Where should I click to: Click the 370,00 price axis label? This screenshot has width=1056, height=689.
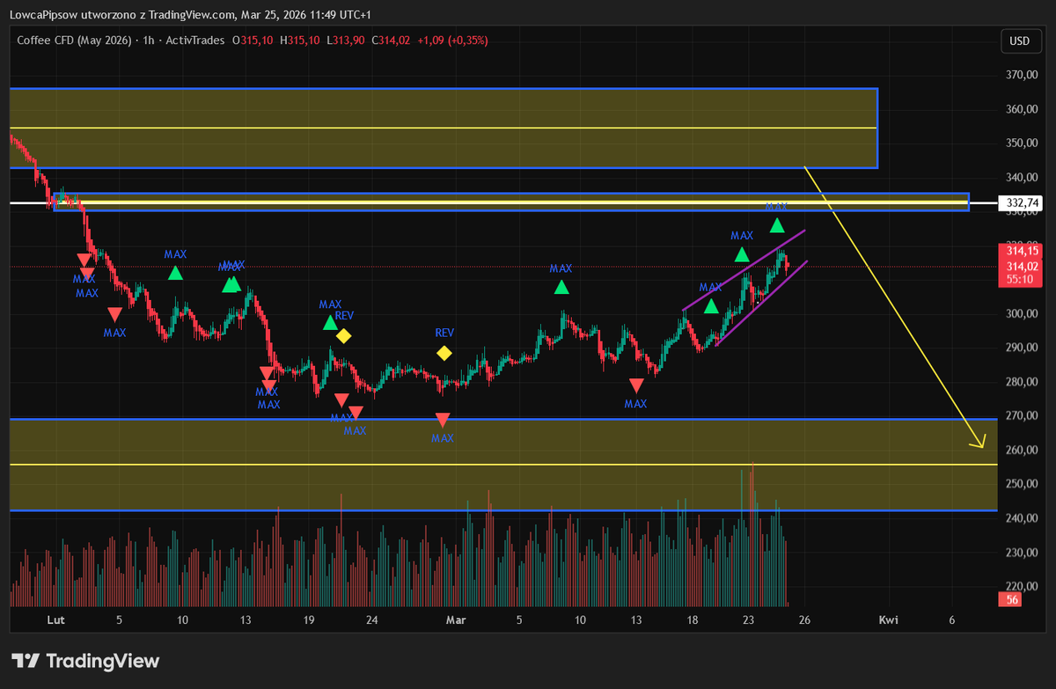pyautogui.click(x=1021, y=76)
